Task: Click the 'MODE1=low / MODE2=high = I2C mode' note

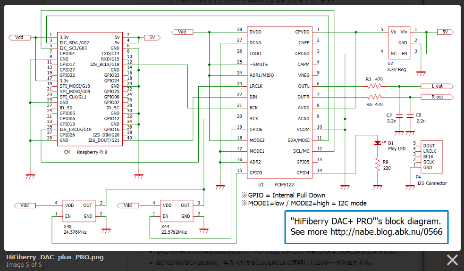Action: tap(304, 203)
